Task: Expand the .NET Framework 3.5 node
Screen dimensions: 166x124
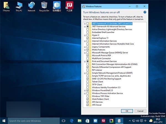Action: (85, 24)
